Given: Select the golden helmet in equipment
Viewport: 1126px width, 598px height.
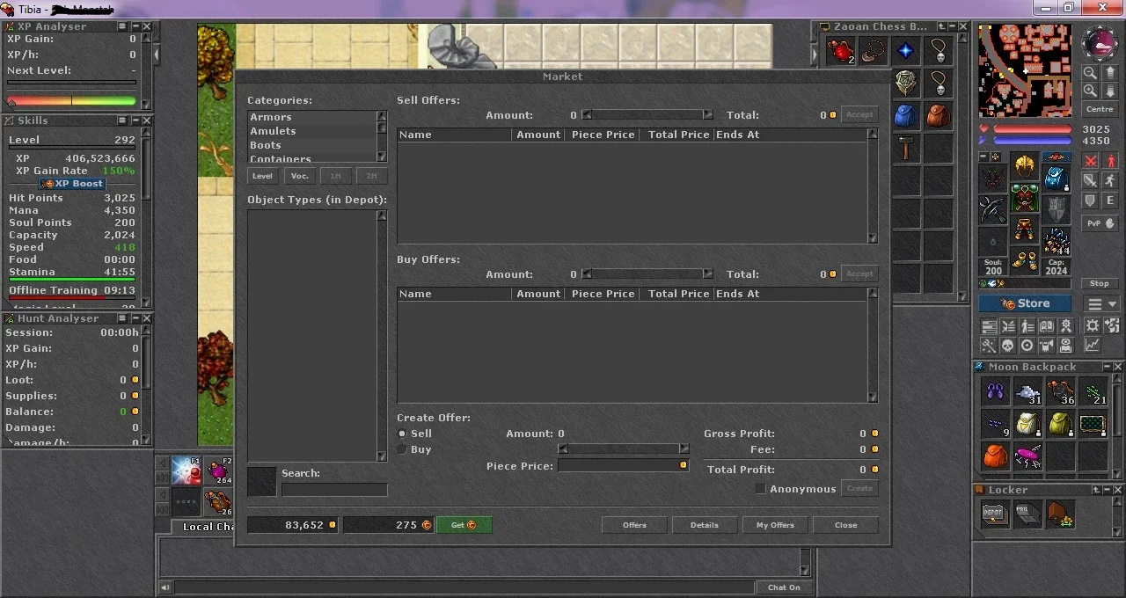Looking at the screenshot, I should click(x=1024, y=165).
